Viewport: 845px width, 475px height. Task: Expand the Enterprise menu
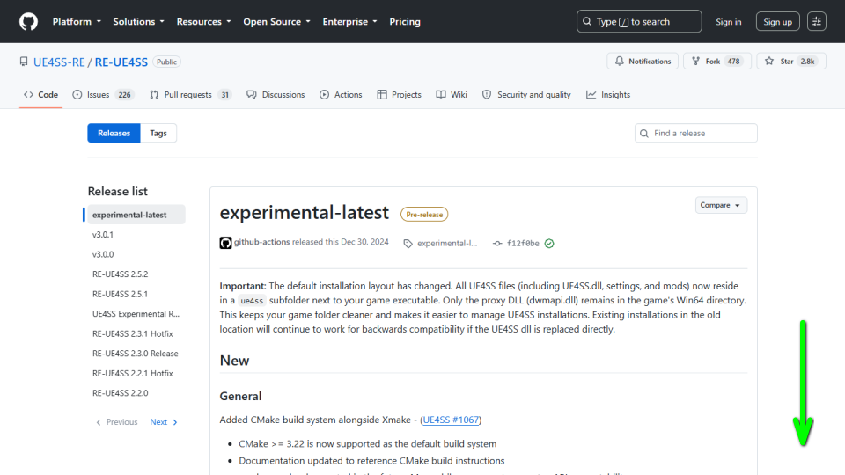pos(349,21)
